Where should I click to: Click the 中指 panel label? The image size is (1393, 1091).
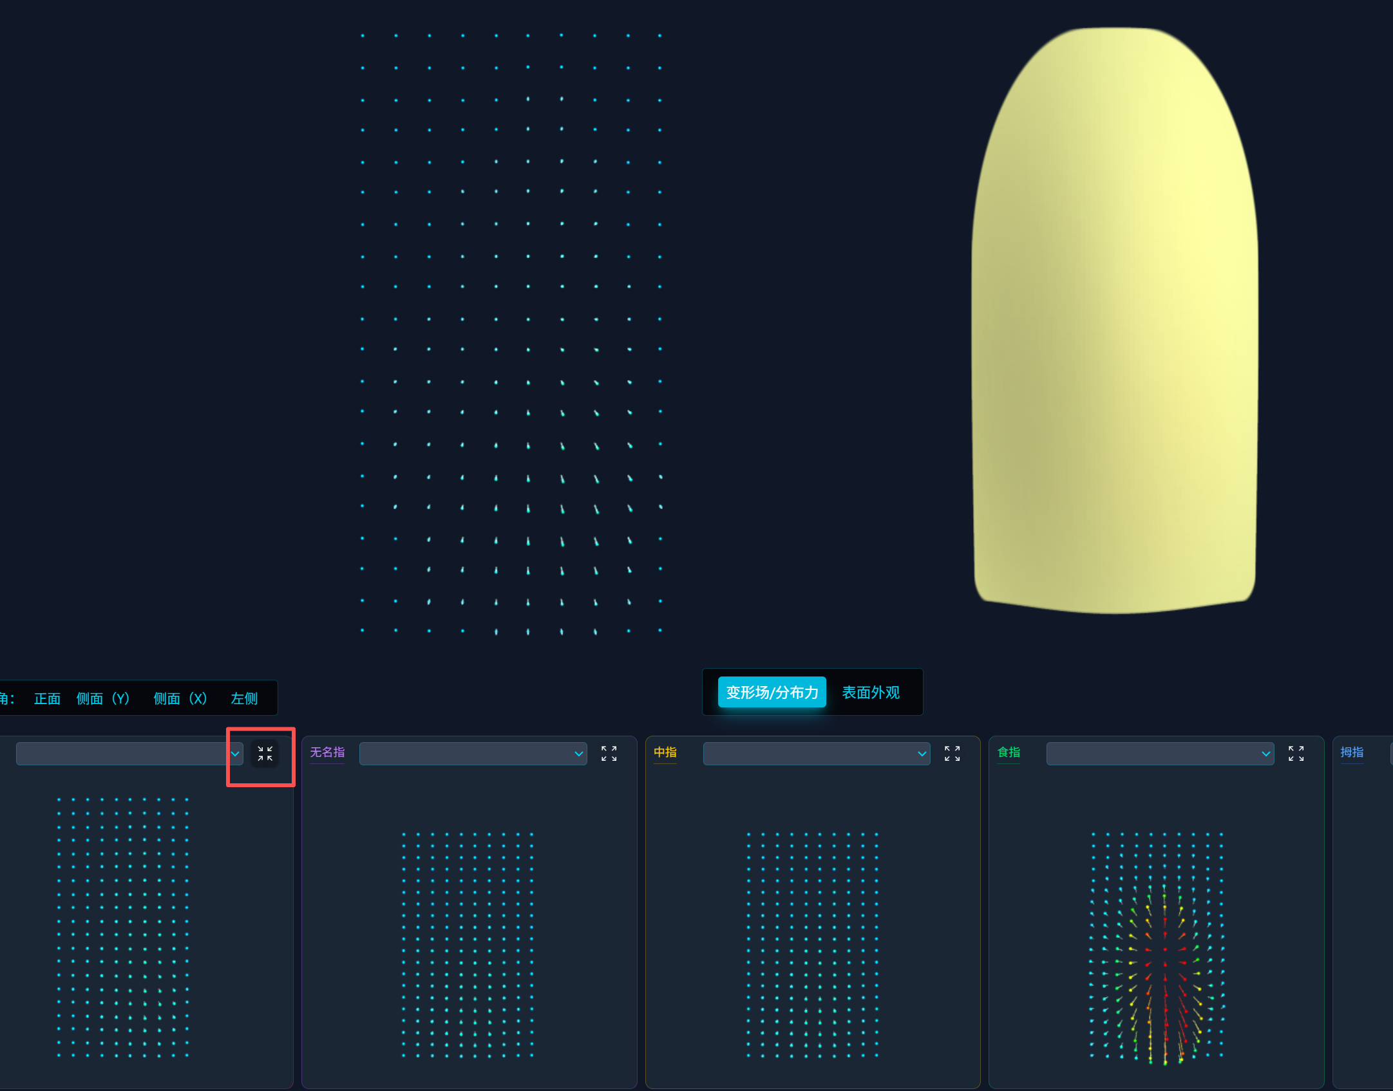coord(665,752)
